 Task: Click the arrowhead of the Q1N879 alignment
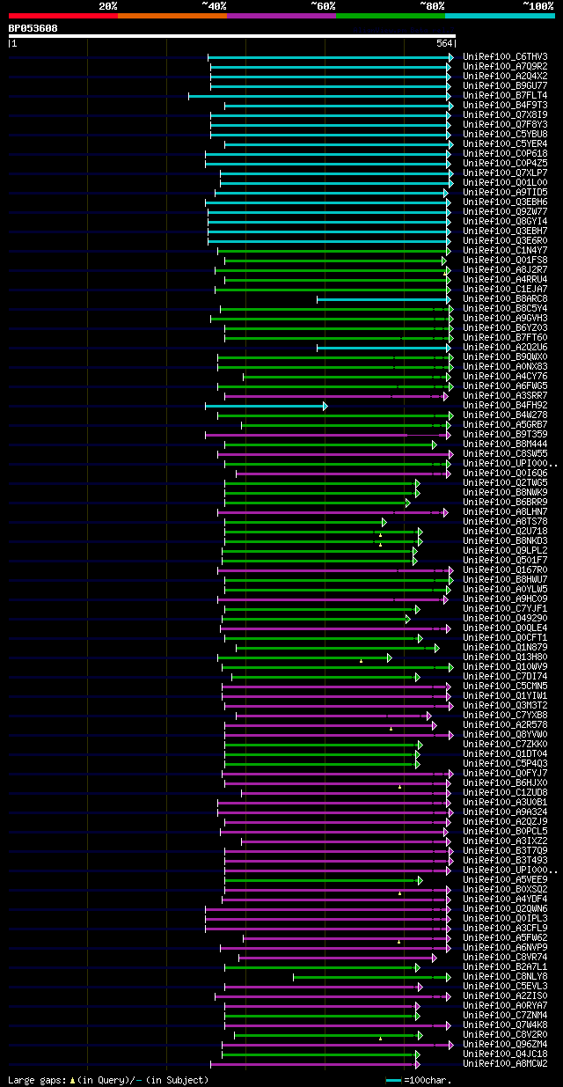point(437,648)
